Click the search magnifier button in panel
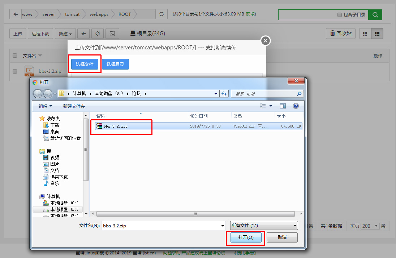Screen dimensions: 396x258 pos(375,15)
